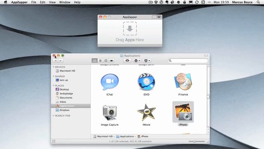Viewport: 264px width, 149px height.
Task: Switch Finder to Cover Flow view
Action: [111, 60]
